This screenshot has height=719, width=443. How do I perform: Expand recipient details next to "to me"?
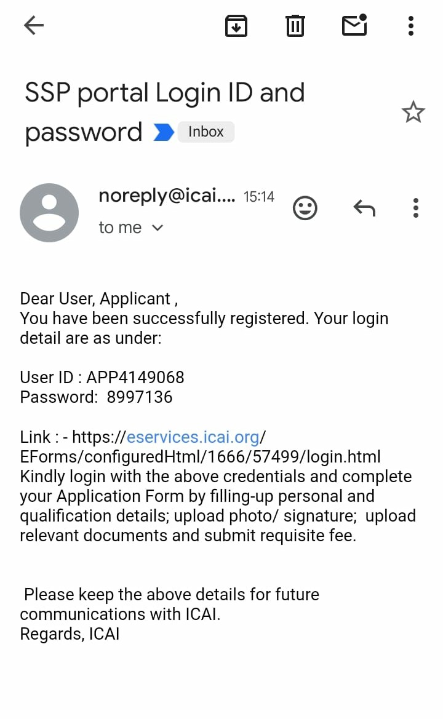point(158,228)
